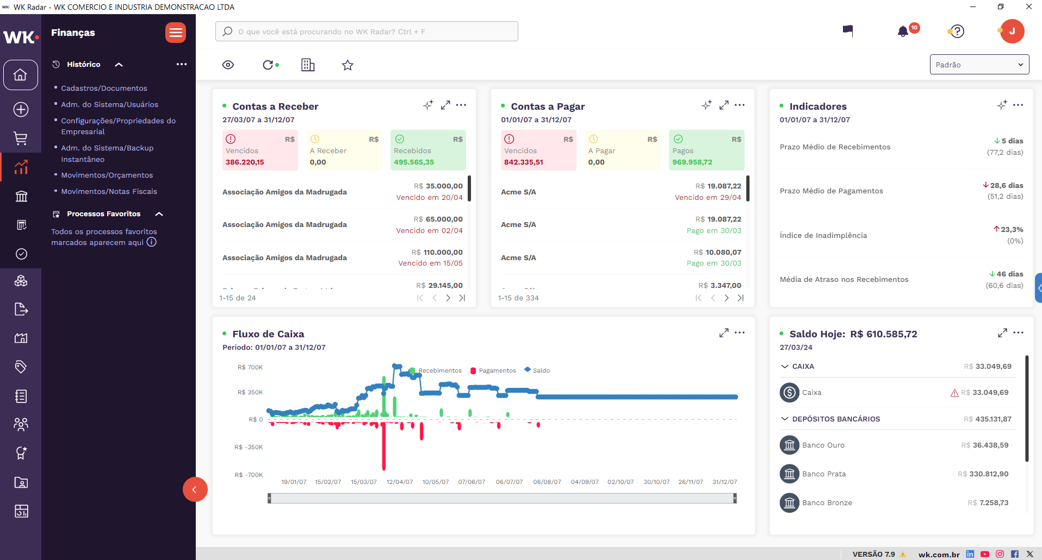The width and height of the screenshot is (1042, 560).
Task: Click the home icon in sidebar
Action: click(x=21, y=75)
